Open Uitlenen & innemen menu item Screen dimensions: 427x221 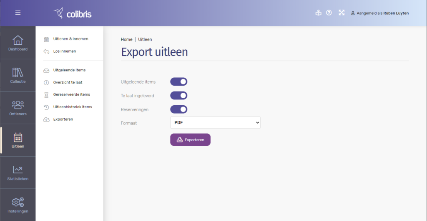(x=71, y=39)
